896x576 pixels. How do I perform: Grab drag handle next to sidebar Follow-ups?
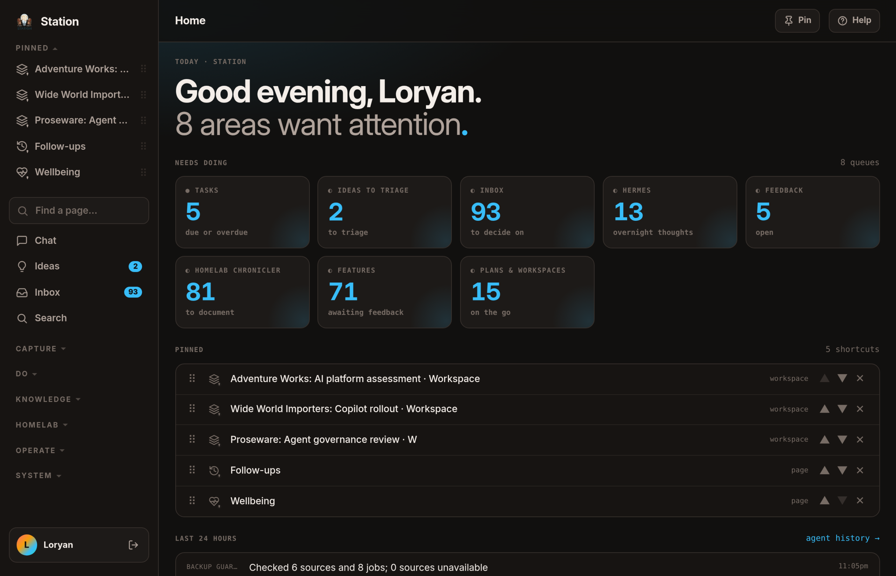[143, 146]
